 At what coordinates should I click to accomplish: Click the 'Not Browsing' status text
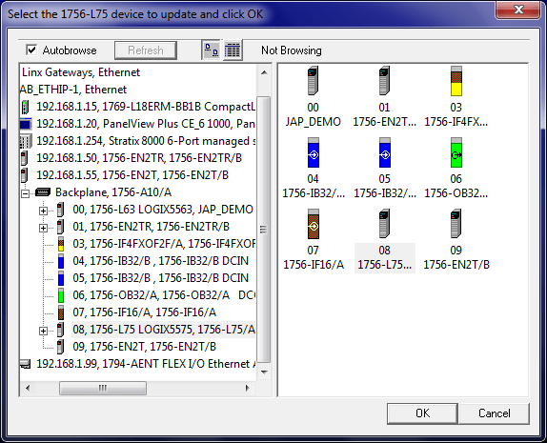click(292, 50)
